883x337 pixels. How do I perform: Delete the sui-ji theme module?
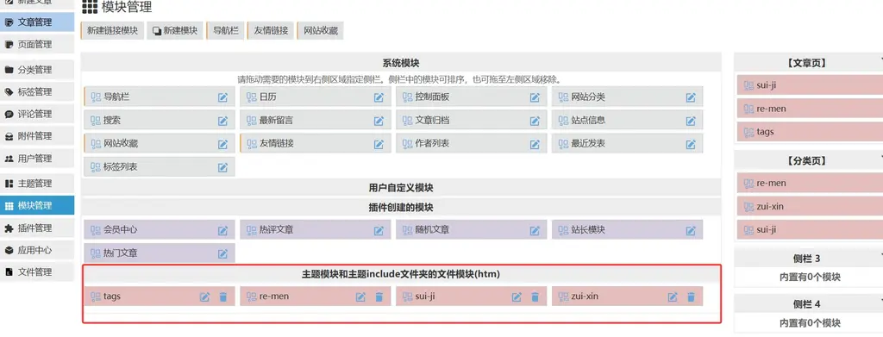tap(535, 296)
